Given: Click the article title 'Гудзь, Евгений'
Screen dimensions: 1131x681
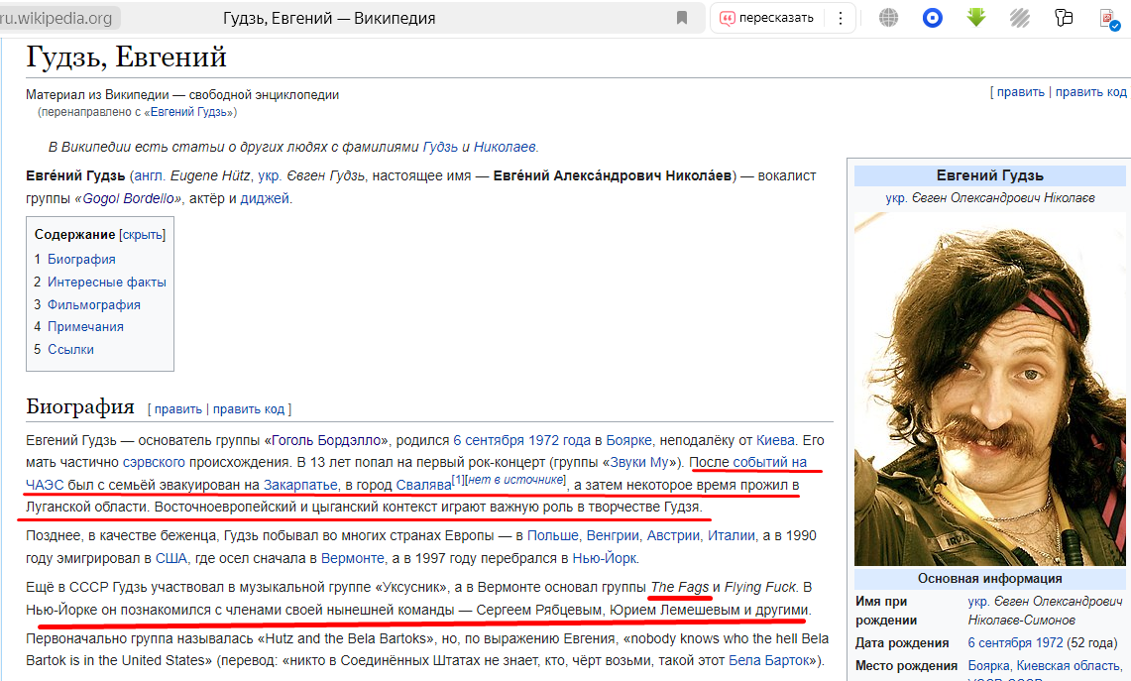Looking at the screenshot, I should (126, 57).
